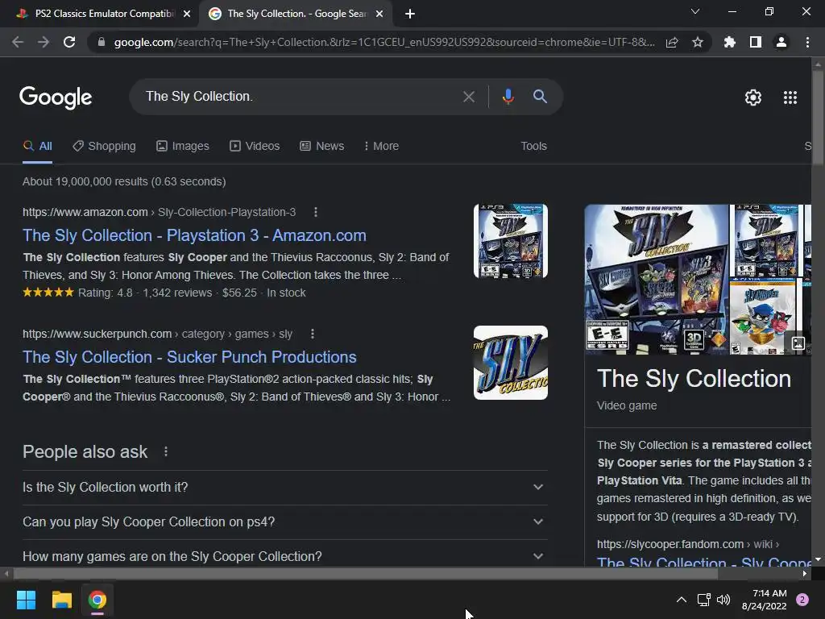825x619 pixels.
Task: Click the Chrome back arrow
Action: click(18, 42)
